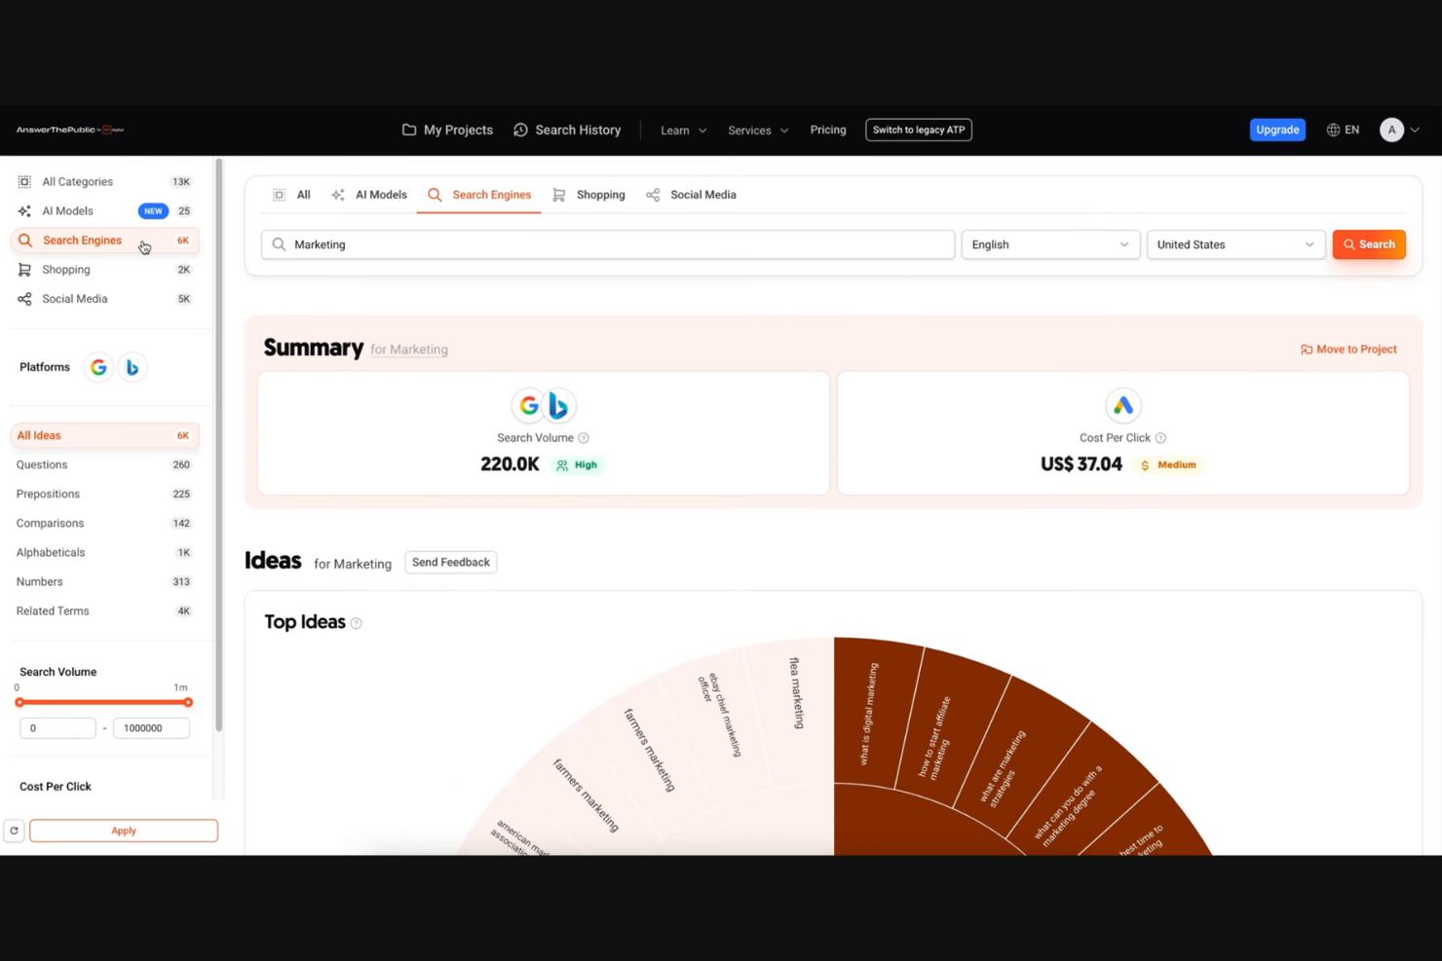1442x961 pixels.
Task: Select the flea marketing chart segment
Action: coord(796,693)
